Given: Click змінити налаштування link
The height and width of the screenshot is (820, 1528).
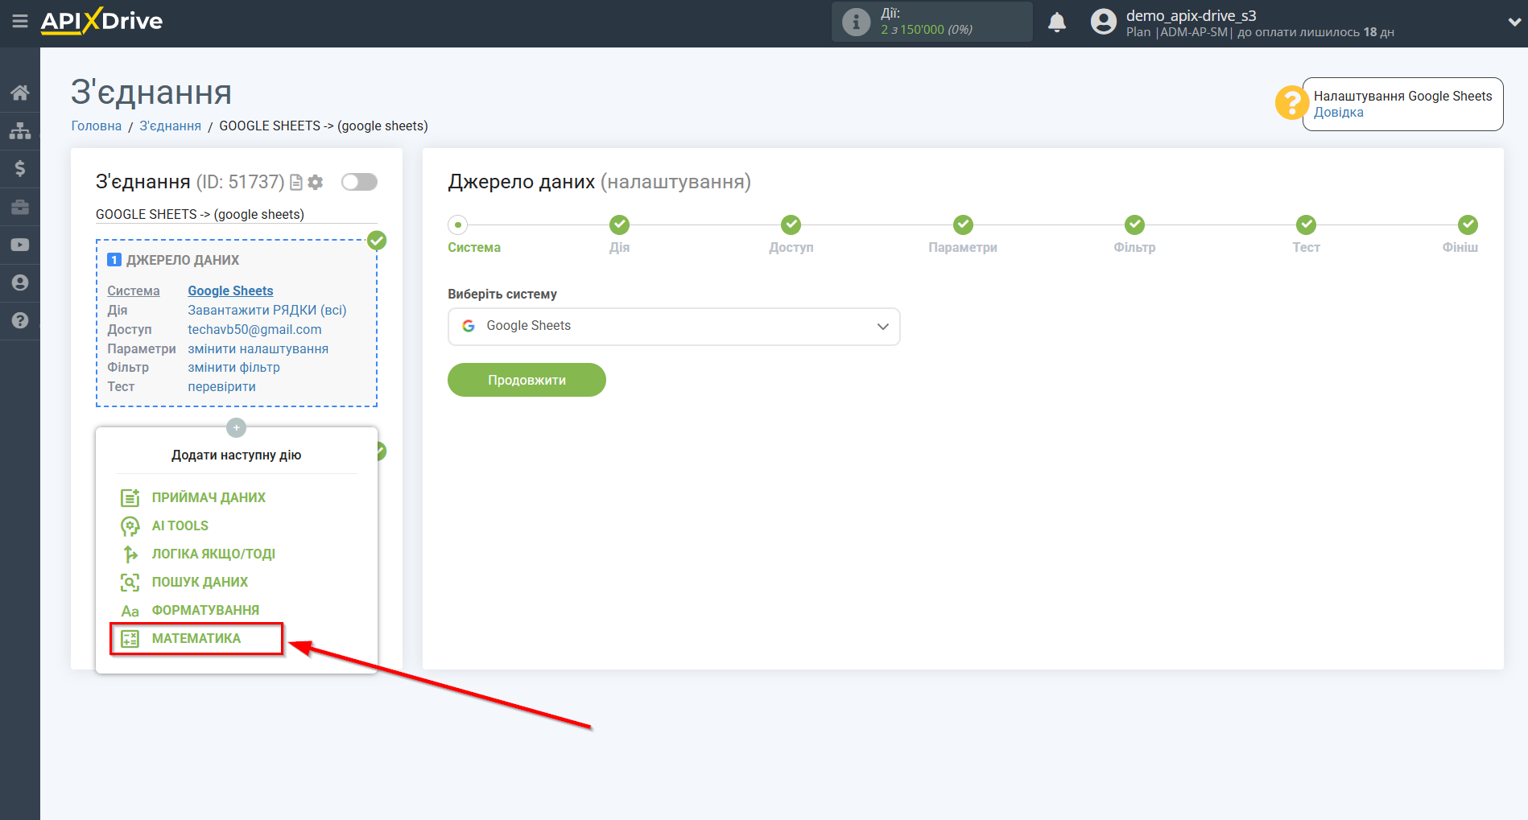Looking at the screenshot, I should (x=258, y=349).
